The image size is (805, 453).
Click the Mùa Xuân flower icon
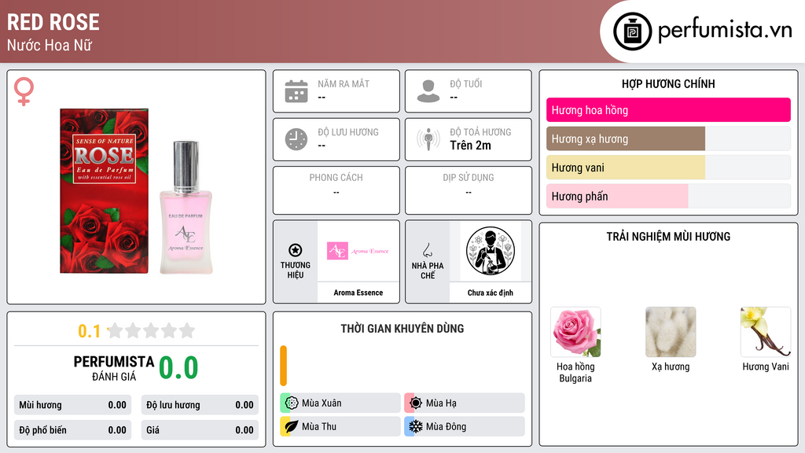tap(292, 403)
